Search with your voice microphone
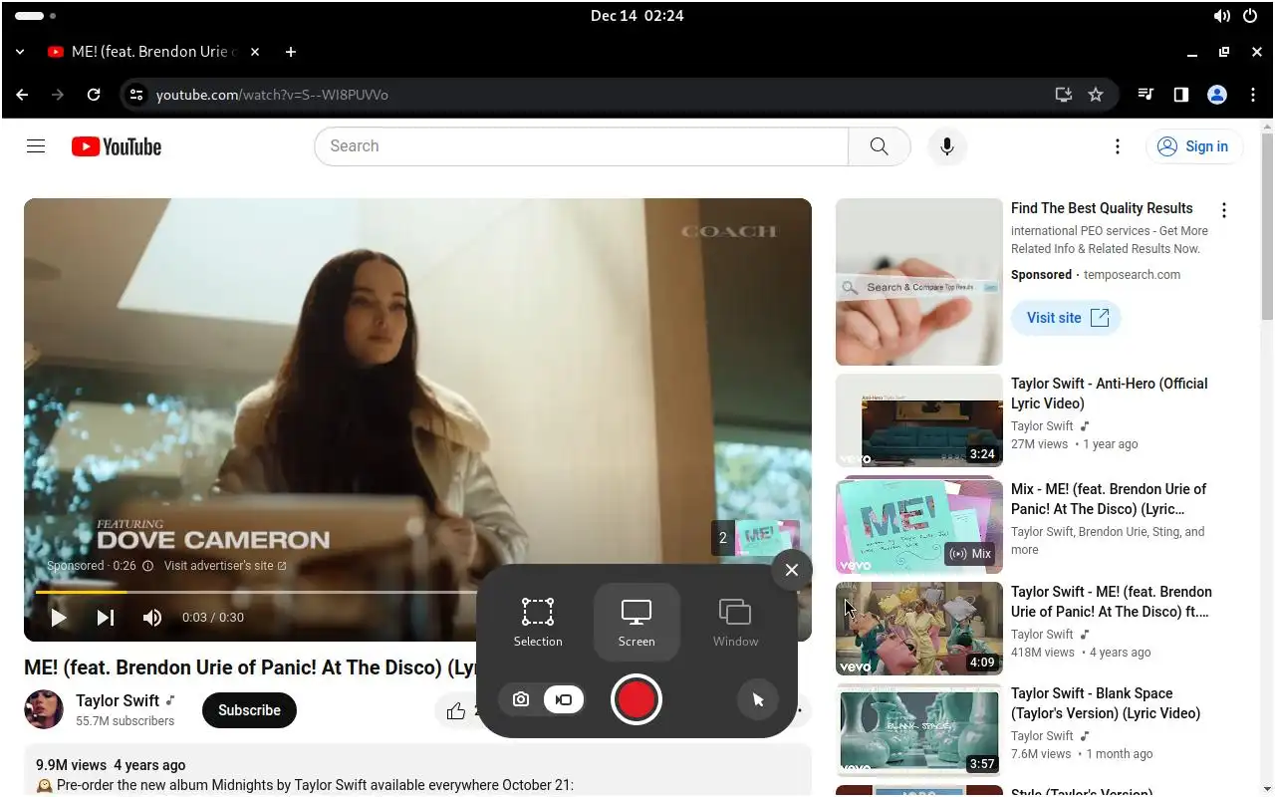 coord(947,146)
